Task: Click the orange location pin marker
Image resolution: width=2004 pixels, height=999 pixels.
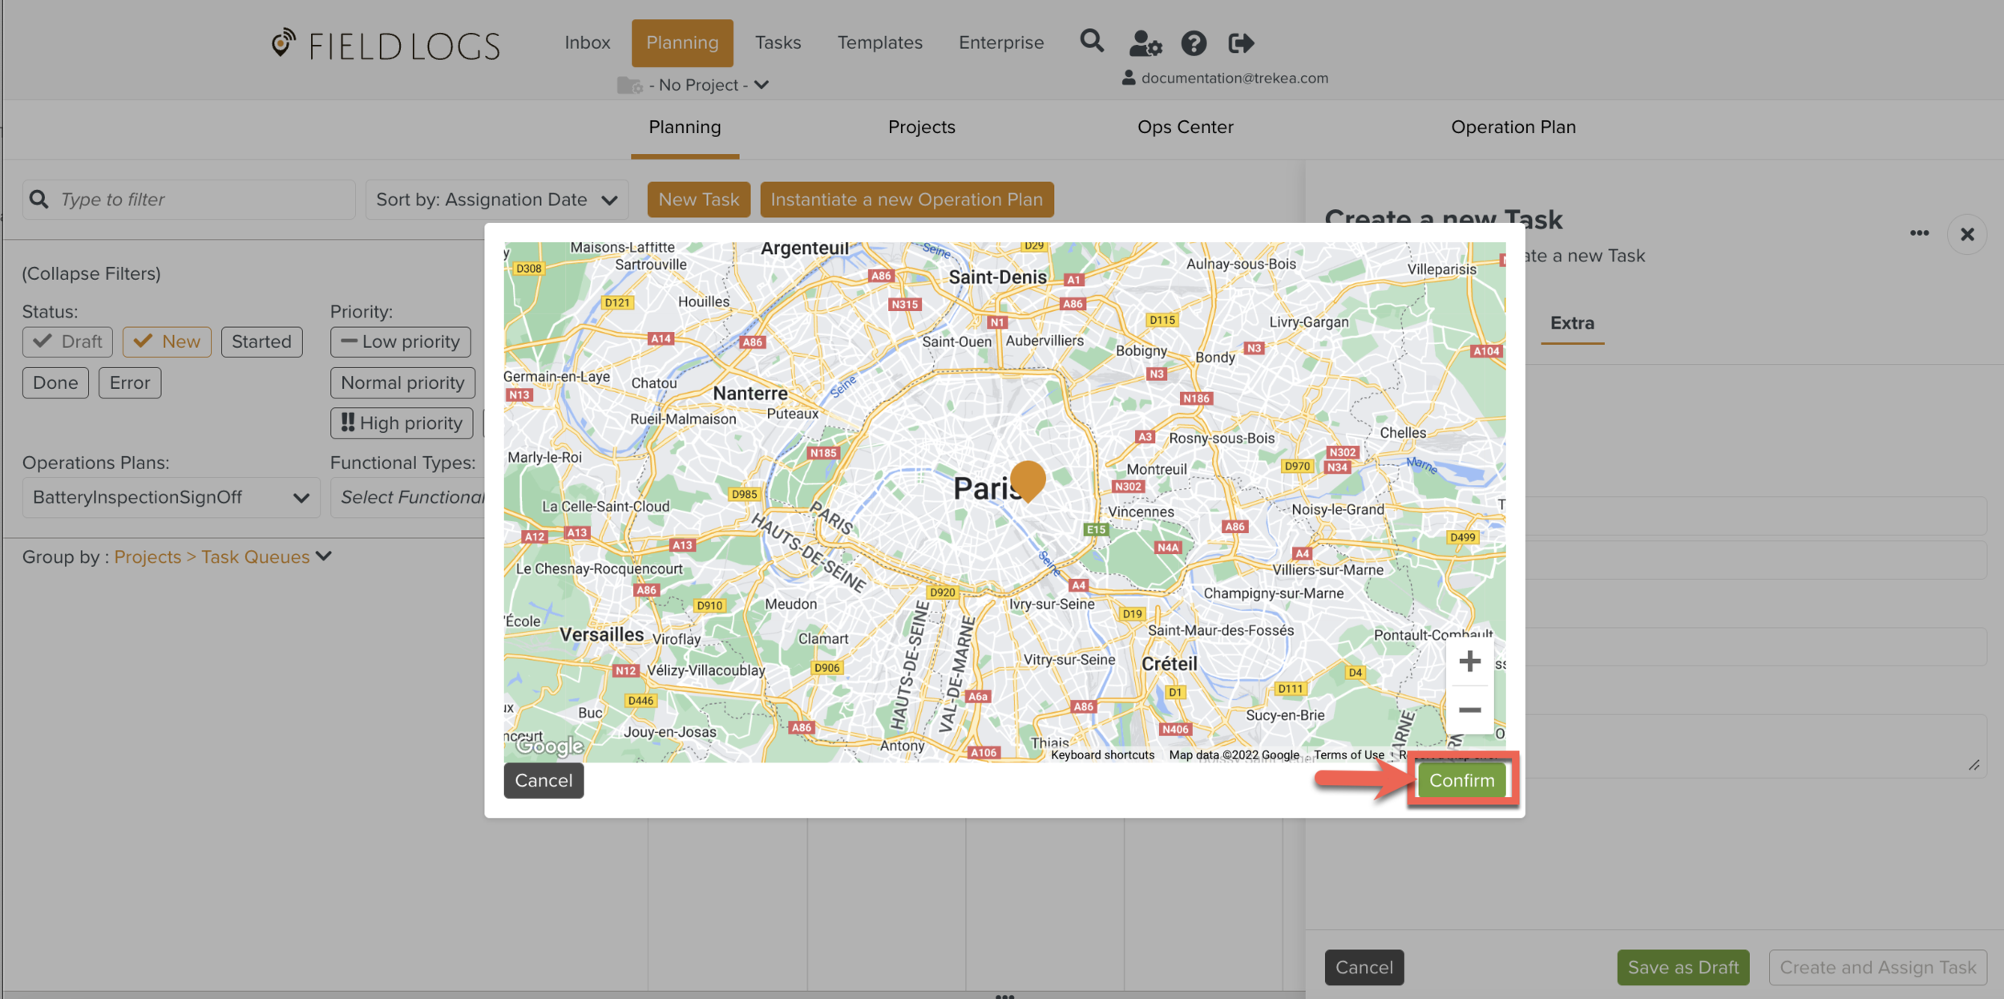Action: (x=1028, y=479)
